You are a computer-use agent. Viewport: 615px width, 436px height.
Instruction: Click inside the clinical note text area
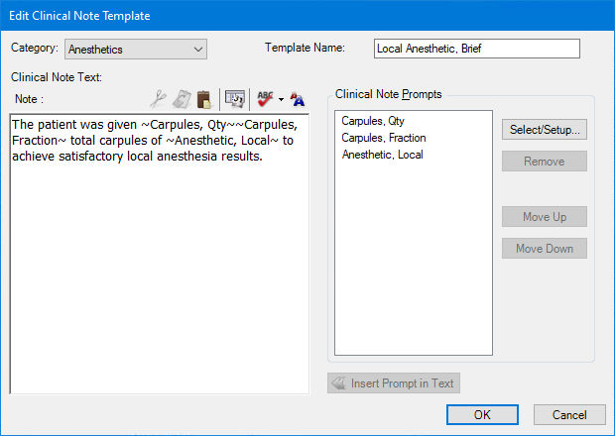click(x=159, y=277)
